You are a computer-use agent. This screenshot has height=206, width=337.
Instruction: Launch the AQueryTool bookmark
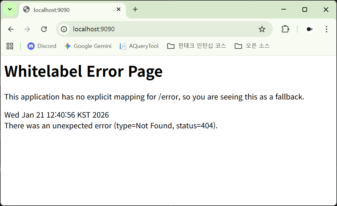pos(139,46)
